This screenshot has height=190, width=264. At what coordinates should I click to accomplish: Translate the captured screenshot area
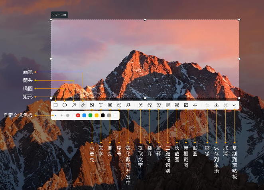pyautogui.click(x=150, y=105)
